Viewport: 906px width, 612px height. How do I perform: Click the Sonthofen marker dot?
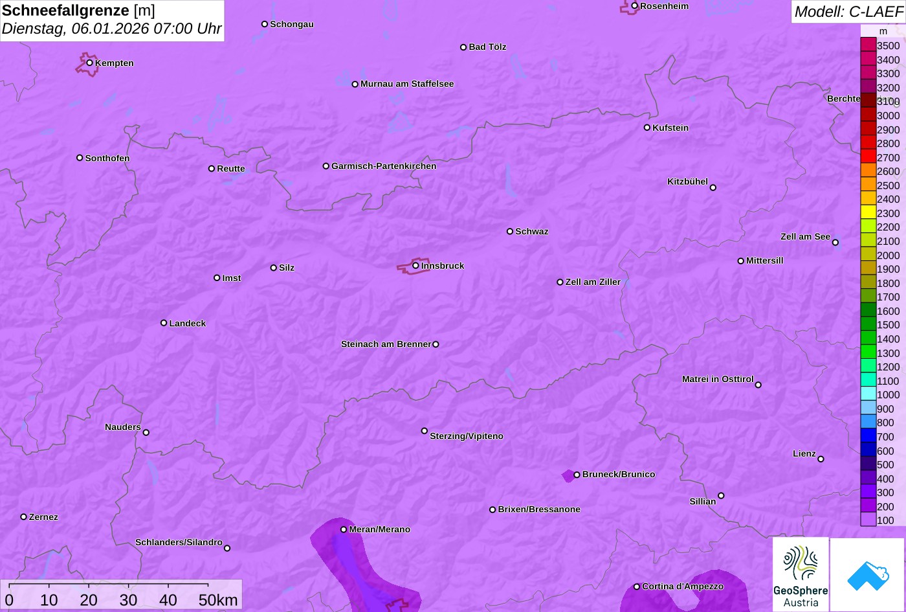80,158
